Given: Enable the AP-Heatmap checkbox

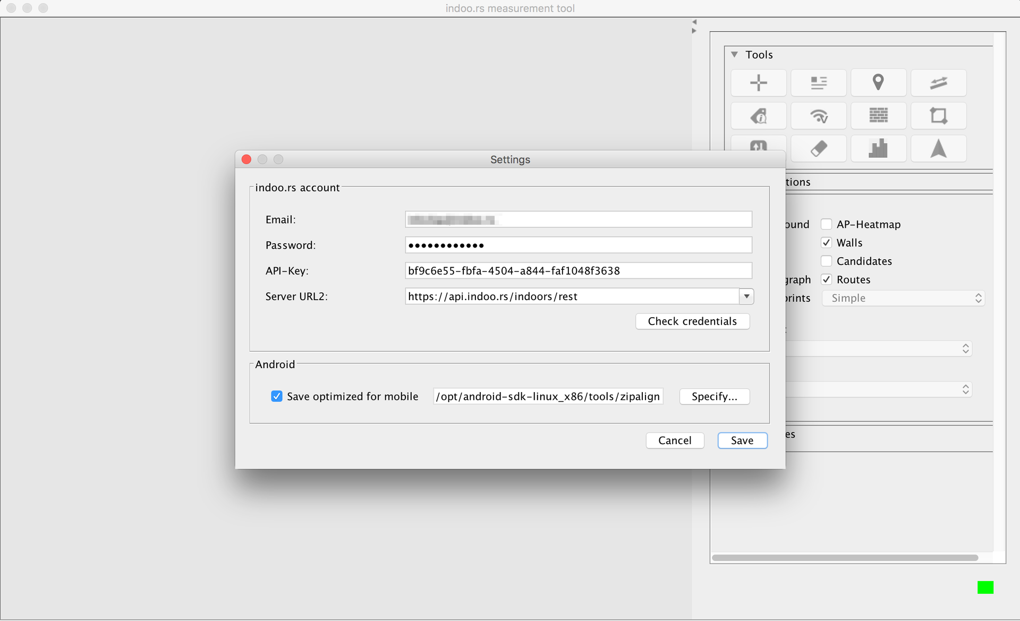Looking at the screenshot, I should 826,224.
